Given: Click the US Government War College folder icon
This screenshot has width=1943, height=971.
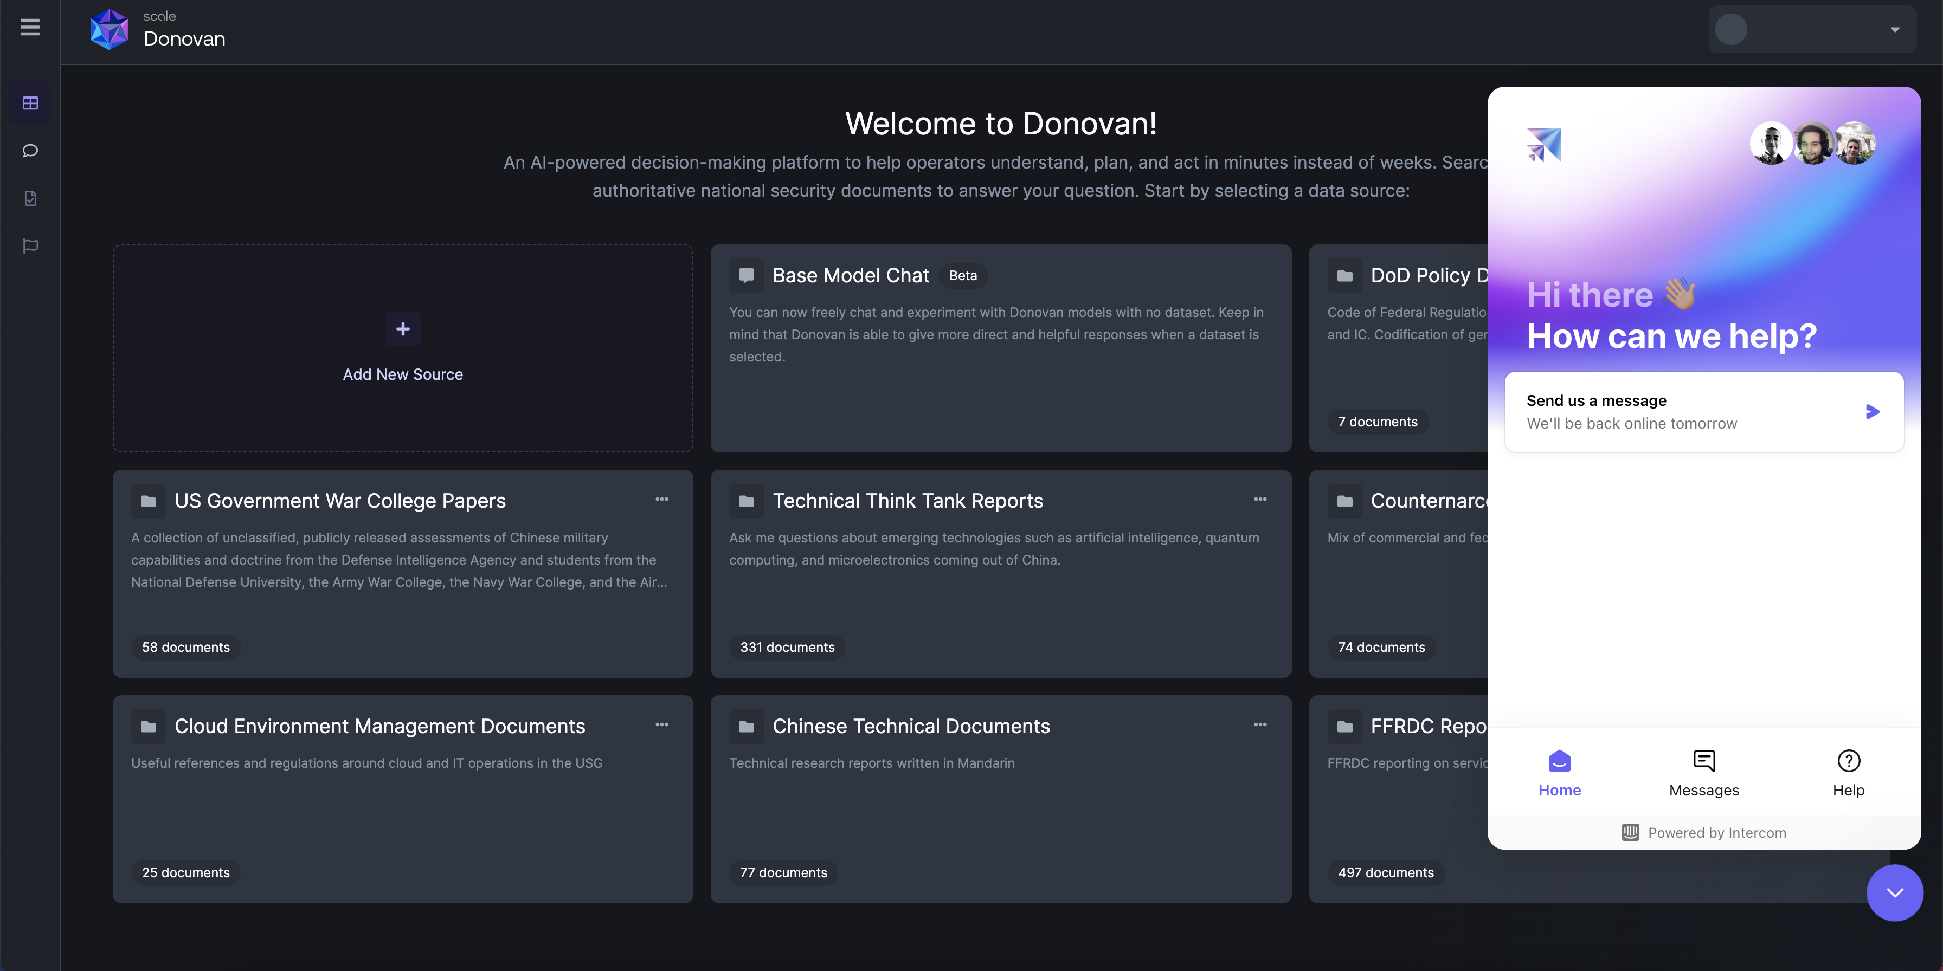Looking at the screenshot, I should pyautogui.click(x=148, y=501).
